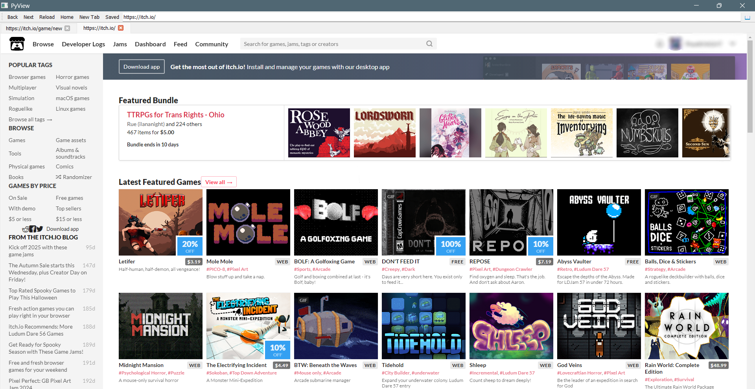Open TTRPGs for Trans Rights - Ohio bundle
This screenshot has width=755, height=389.
click(x=175, y=115)
